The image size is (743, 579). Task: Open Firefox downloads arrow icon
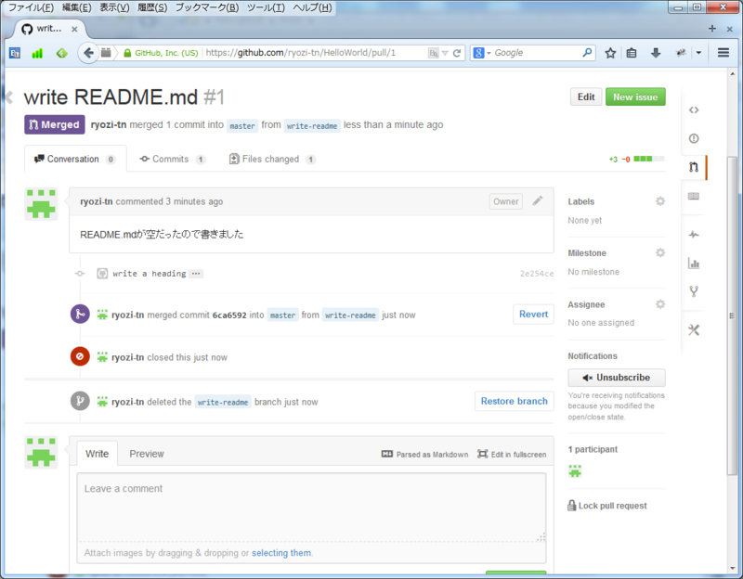(656, 53)
